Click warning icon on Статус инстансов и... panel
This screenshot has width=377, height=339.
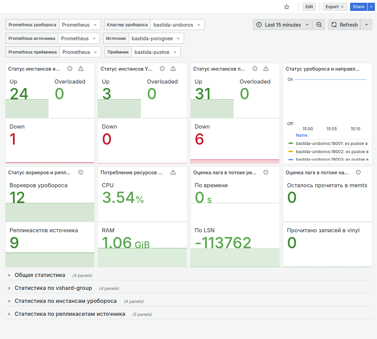(x=81, y=69)
